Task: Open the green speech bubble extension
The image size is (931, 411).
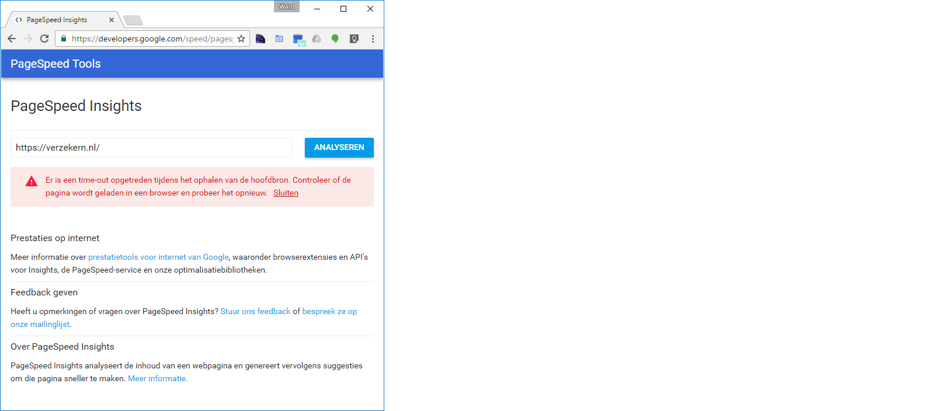Action: 335,39
